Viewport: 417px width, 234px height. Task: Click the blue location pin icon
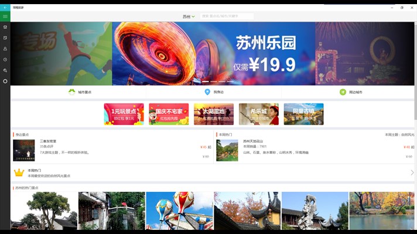coord(207,92)
